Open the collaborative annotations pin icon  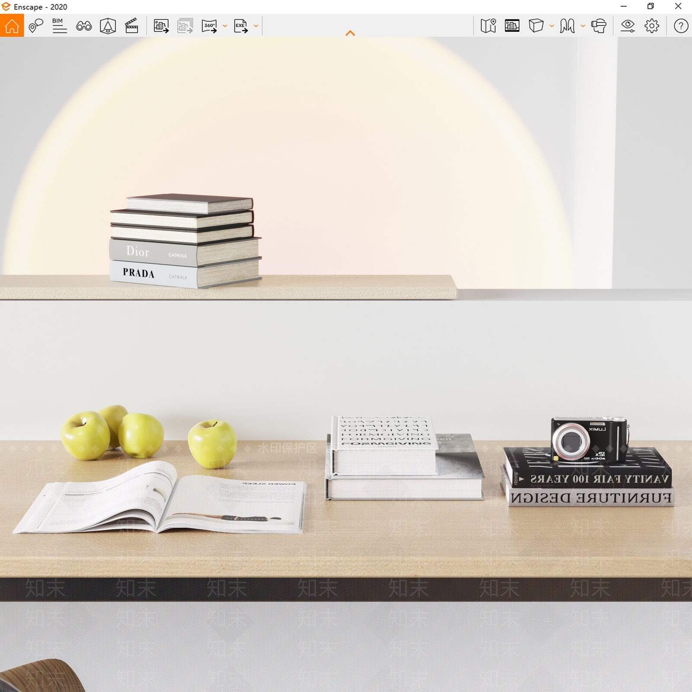(x=36, y=26)
